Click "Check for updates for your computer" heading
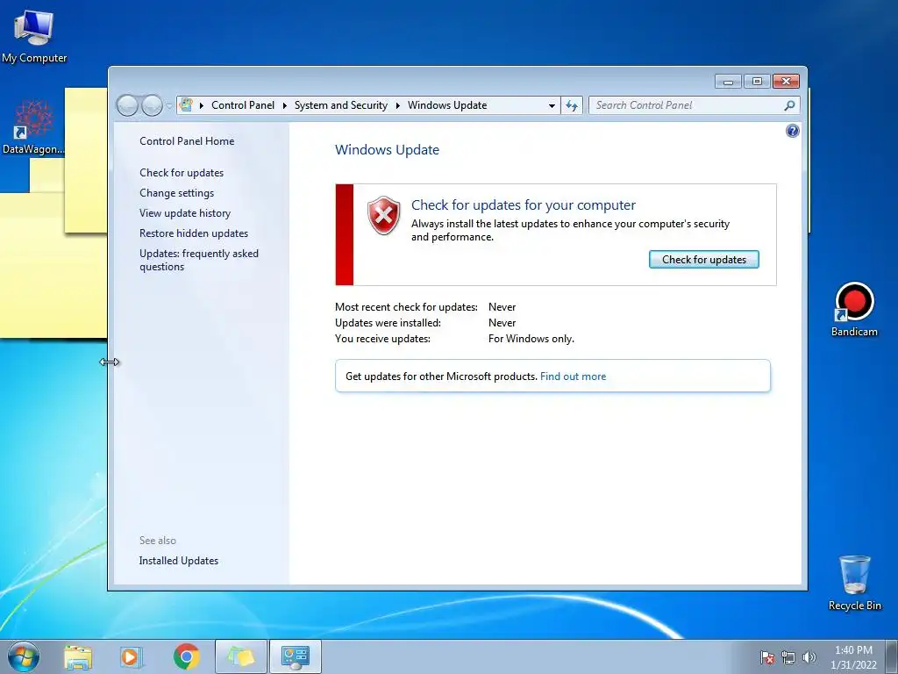 click(524, 205)
